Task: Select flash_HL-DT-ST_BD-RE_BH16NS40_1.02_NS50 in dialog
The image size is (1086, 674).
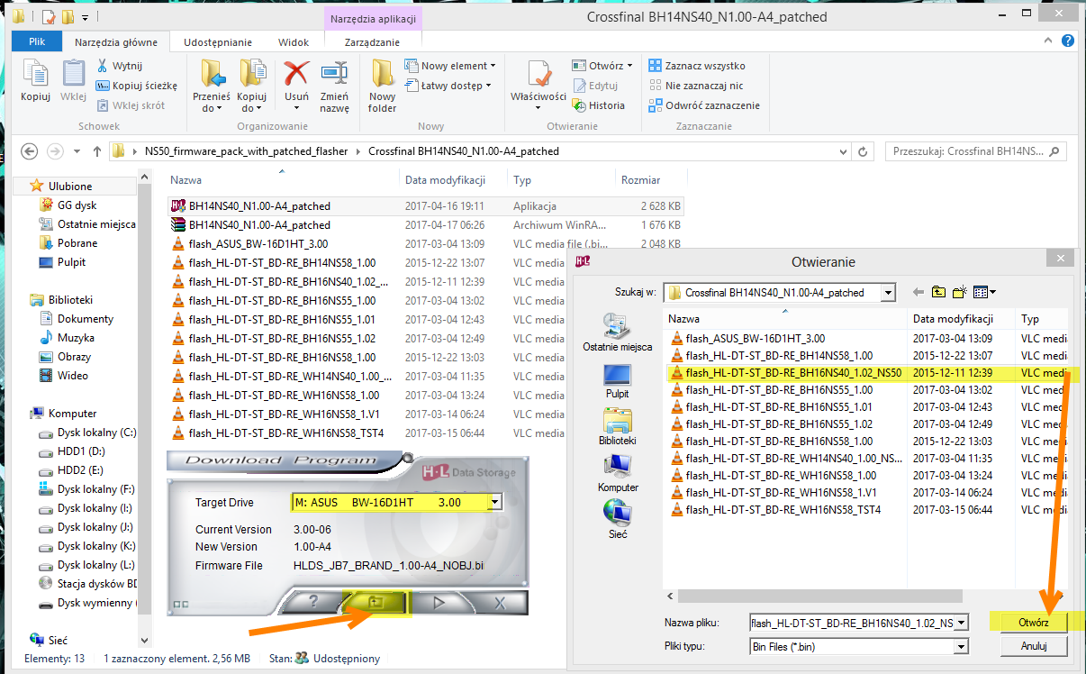Action: point(786,372)
